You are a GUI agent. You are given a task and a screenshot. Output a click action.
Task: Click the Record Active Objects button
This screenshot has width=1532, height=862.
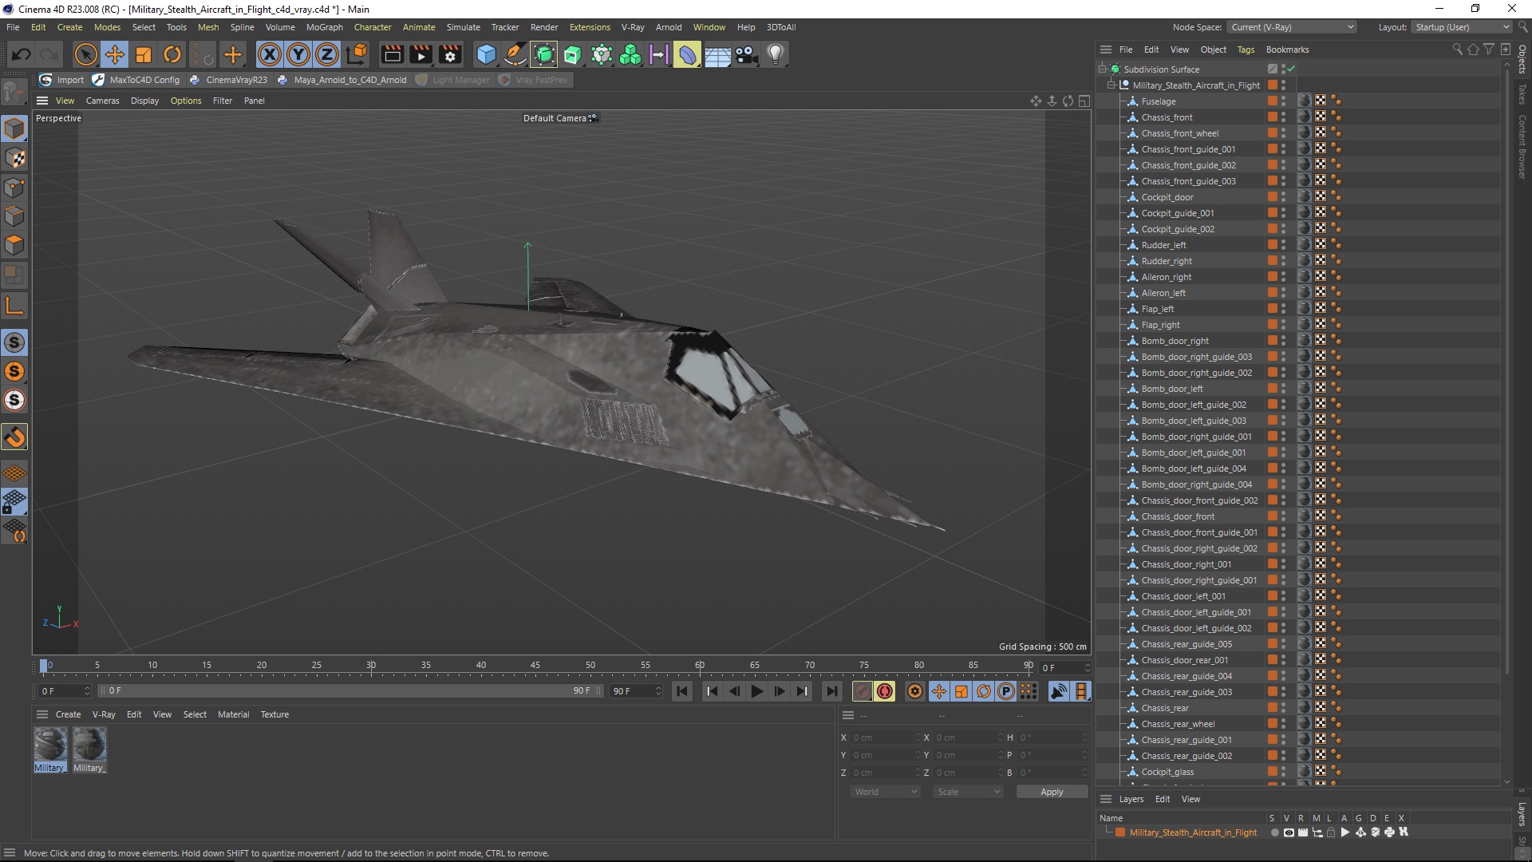[x=862, y=691]
